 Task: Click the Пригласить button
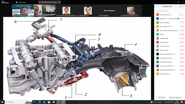[x=161, y=98]
